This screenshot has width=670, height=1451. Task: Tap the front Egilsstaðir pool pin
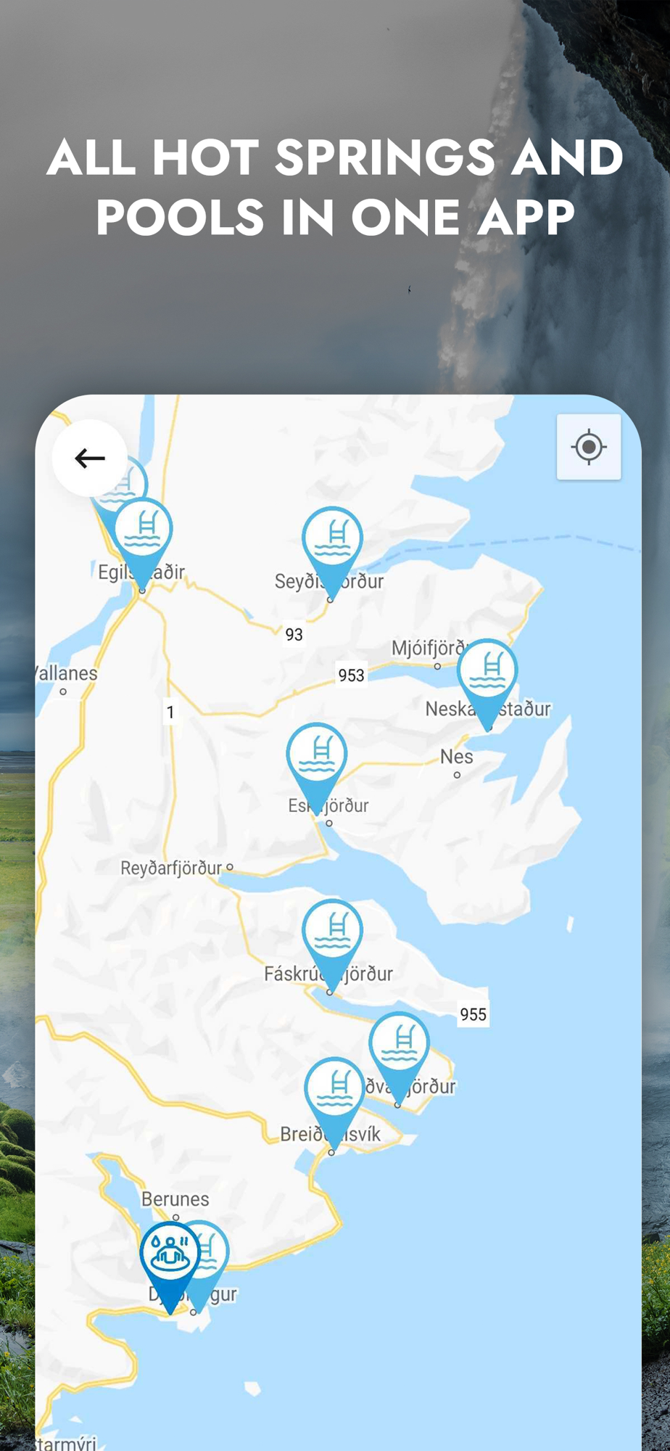143,540
